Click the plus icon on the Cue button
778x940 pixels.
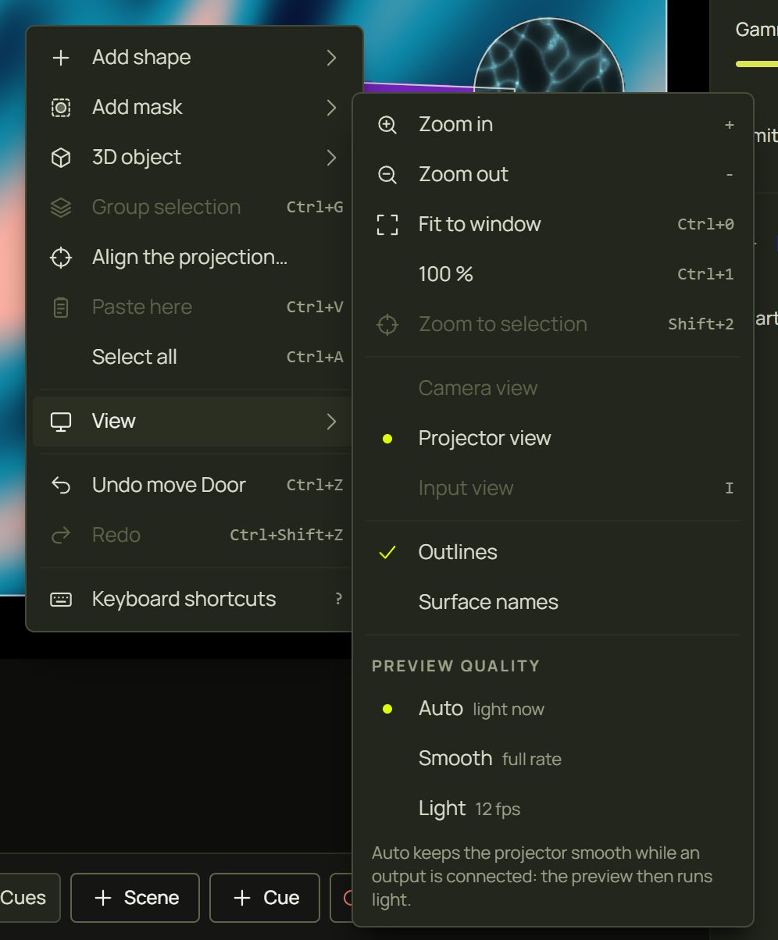click(x=242, y=898)
